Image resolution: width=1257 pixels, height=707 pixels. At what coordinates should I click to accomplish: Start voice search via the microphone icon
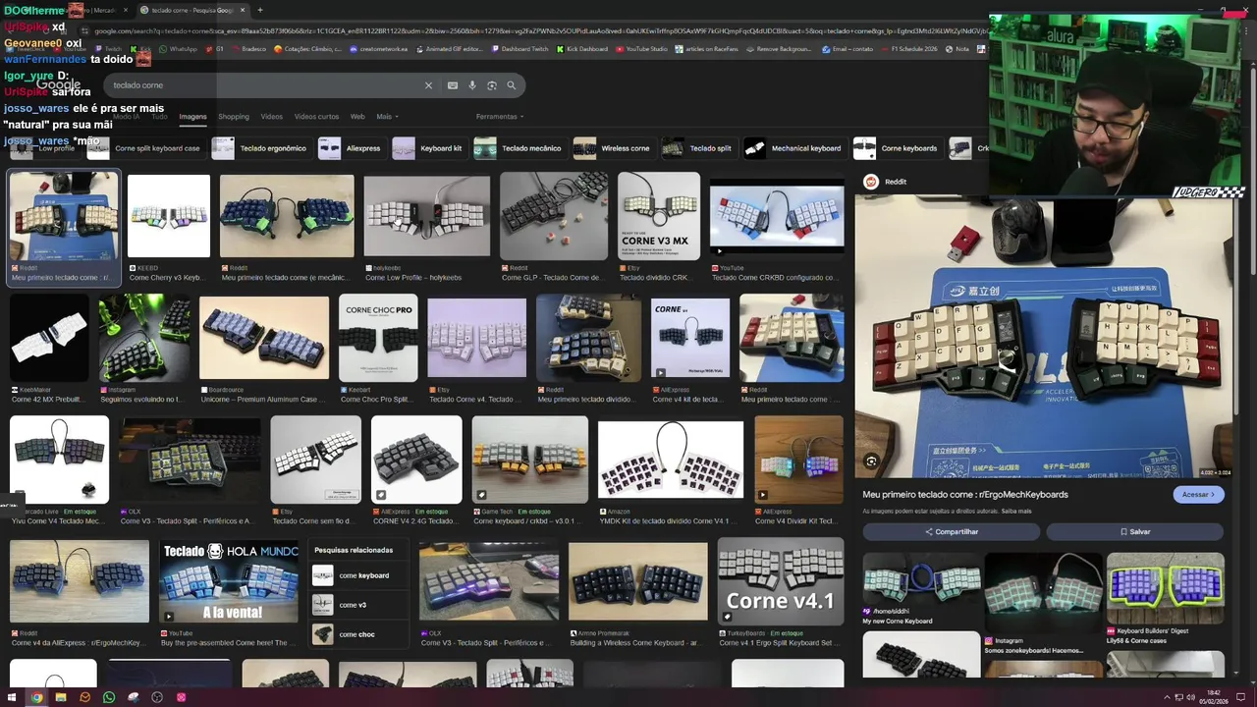pyautogui.click(x=472, y=85)
